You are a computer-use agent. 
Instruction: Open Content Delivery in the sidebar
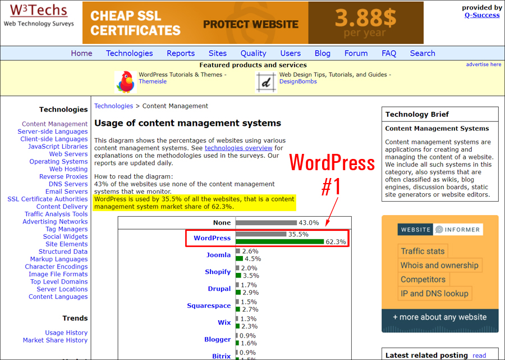[62, 207]
